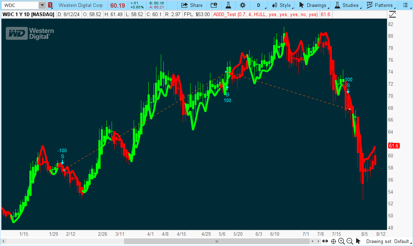Click the WDC symbol input field
Viewport: 413px width, 246px height.
pyautogui.click(x=21, y=5)
